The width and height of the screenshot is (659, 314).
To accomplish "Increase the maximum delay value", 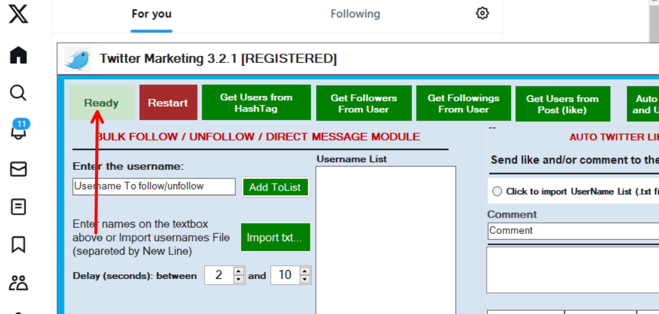I will (305, 271).
